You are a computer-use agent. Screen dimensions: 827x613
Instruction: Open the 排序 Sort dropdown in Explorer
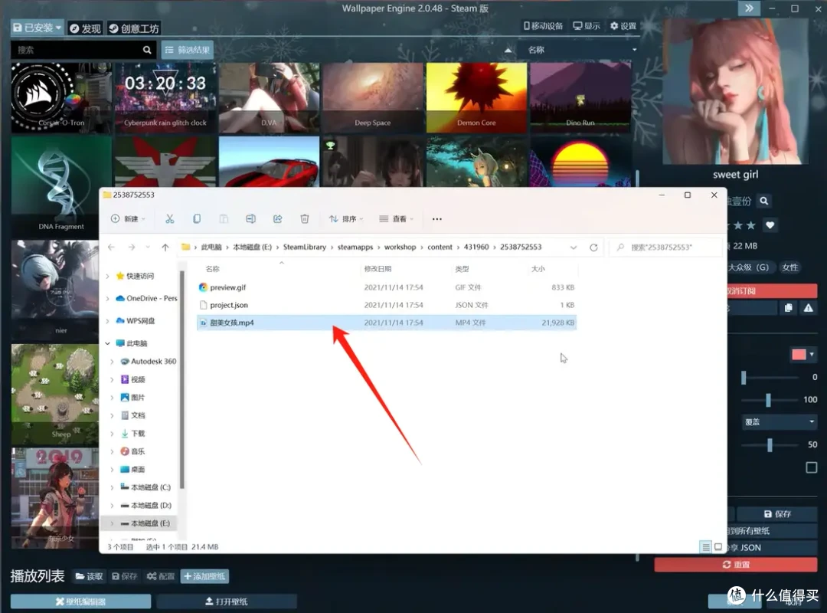coord(346,218)
